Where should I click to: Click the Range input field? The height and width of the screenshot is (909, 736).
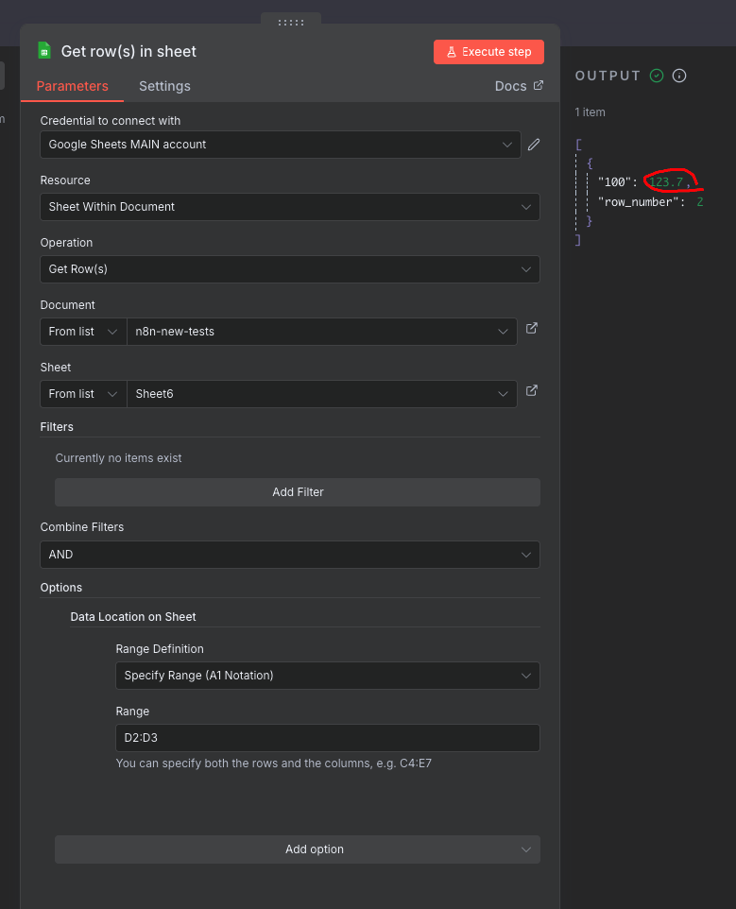(327, 738)
